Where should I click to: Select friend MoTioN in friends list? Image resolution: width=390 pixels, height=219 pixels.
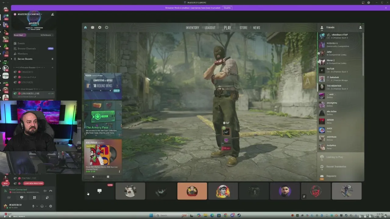click(340, 70)
